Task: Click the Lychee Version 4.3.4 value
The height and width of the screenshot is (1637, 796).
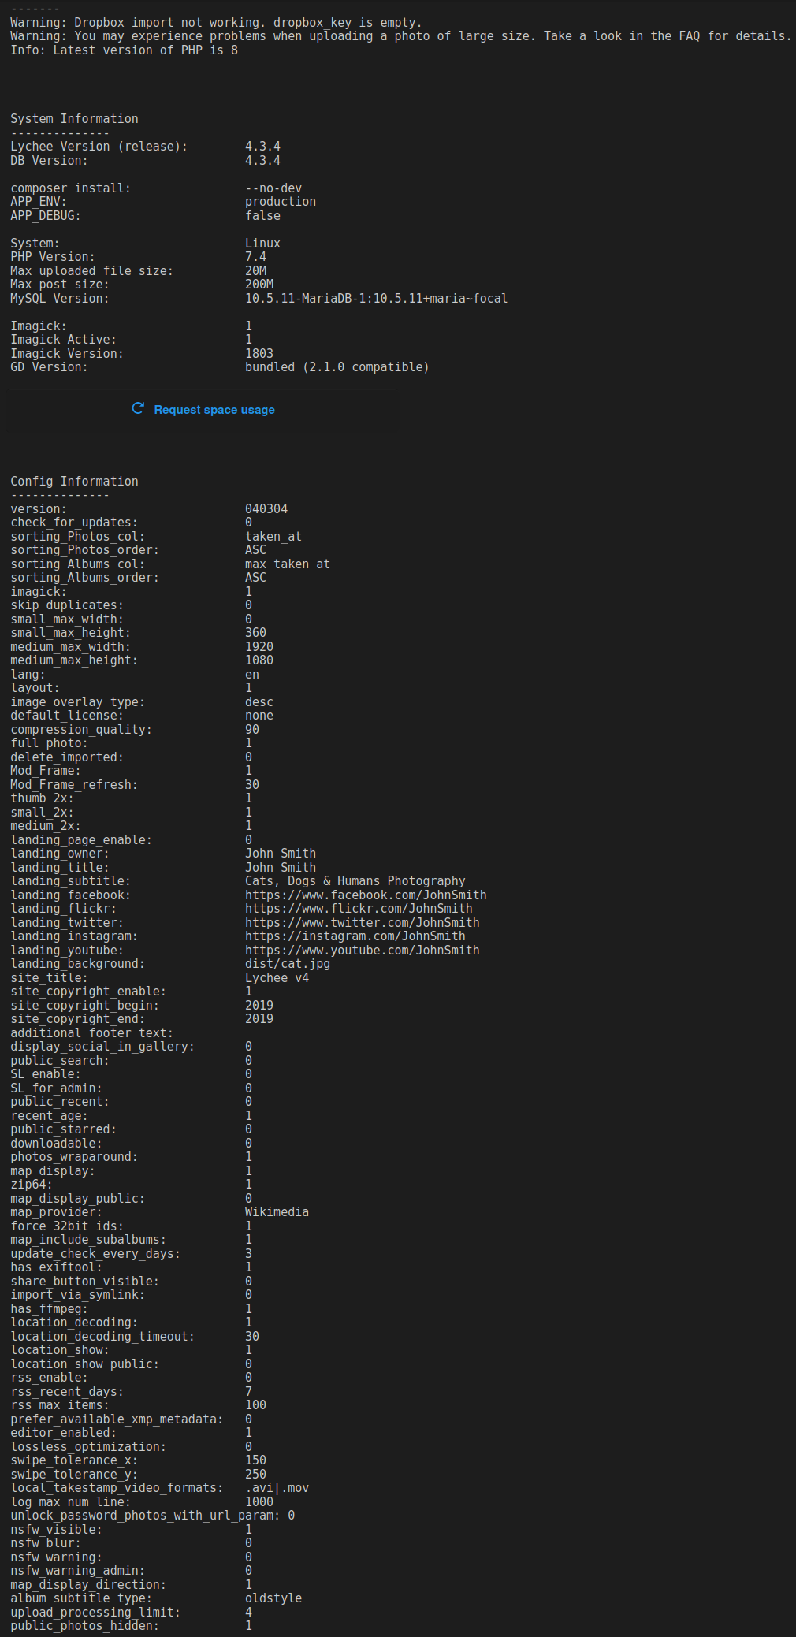Action: 260,146
